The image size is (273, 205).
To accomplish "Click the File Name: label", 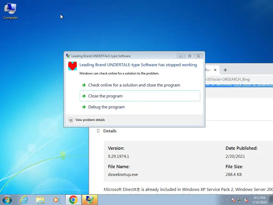I will 119,167.
